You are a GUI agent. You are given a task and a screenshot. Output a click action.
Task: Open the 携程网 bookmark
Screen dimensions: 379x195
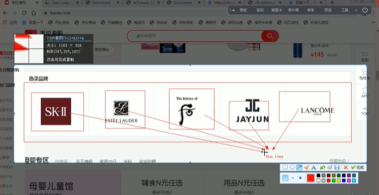click(207, 22)
